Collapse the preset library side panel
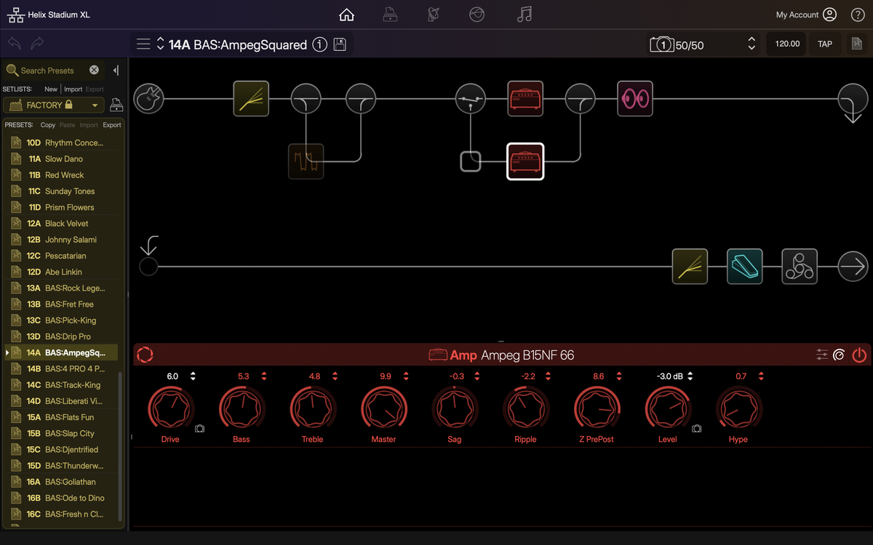The width and height of the screenshot is (873, 545). (x=116, y=70)
